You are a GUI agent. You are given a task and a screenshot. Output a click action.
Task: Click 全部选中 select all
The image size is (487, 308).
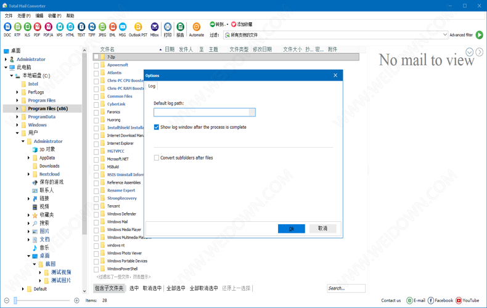(x=176, y=288)
